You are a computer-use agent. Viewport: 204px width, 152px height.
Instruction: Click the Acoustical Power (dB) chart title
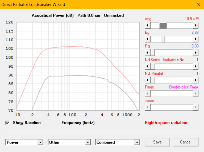pos(53,15)
